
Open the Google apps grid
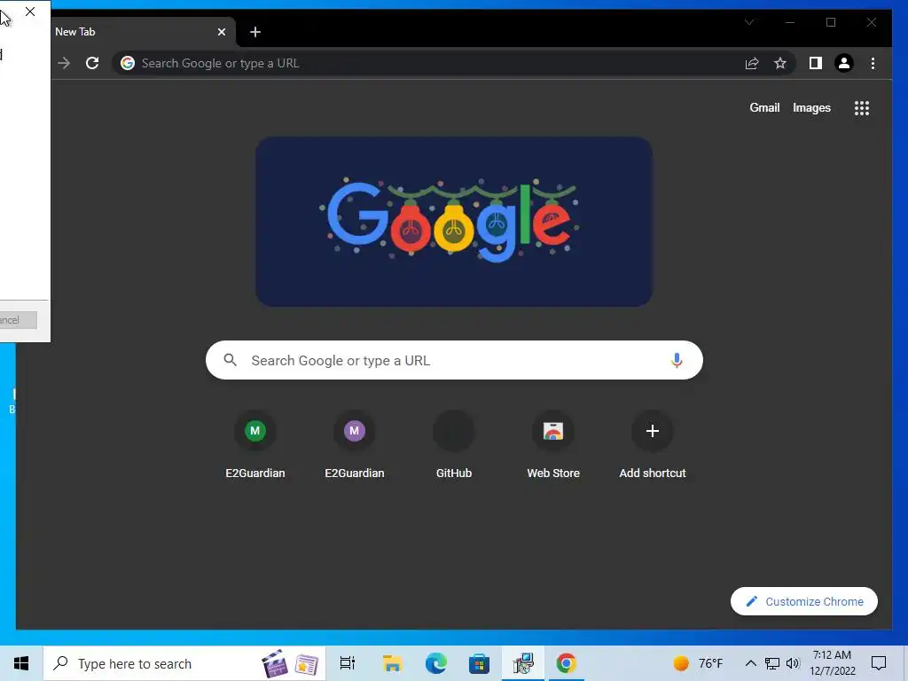click(x=862, y=108)
